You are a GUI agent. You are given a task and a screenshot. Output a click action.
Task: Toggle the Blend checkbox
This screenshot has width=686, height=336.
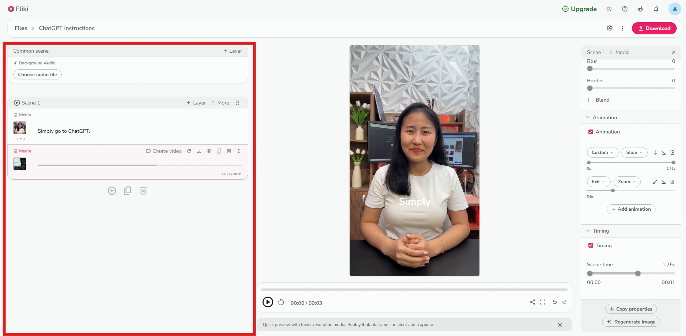click(591, 100)
